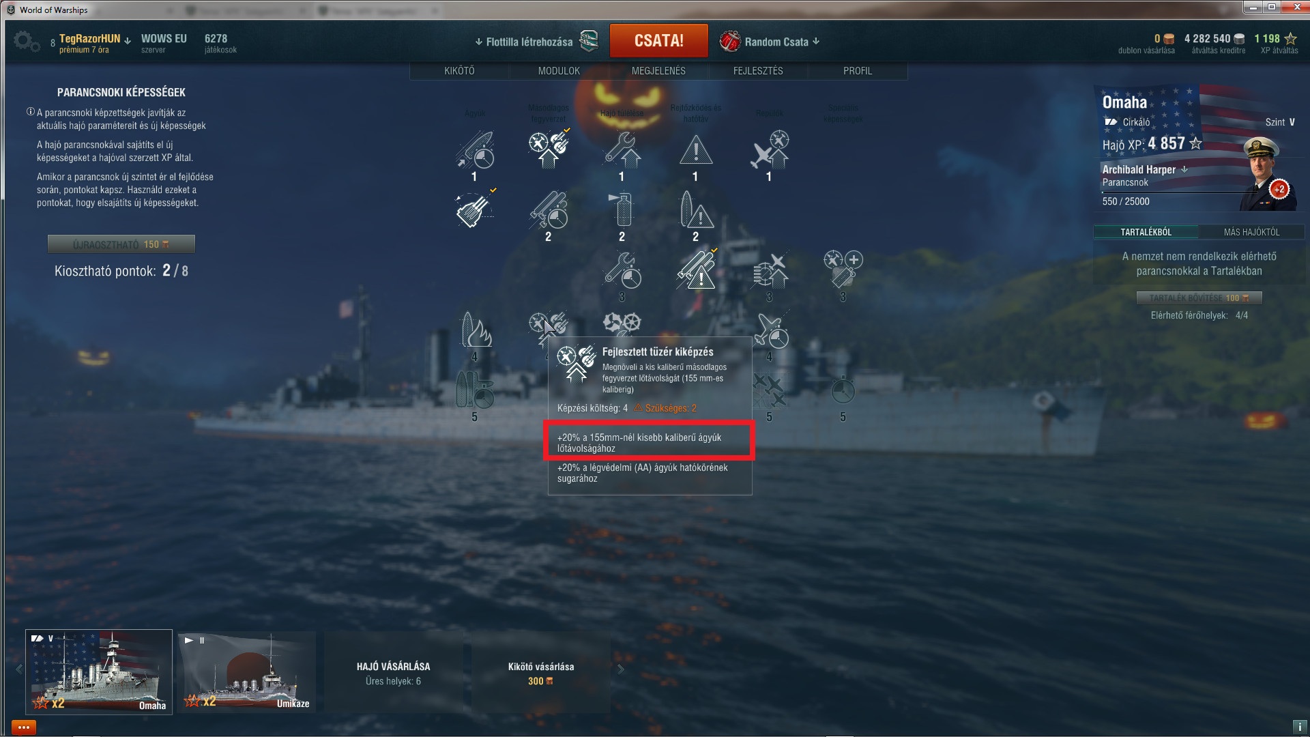Select the Umikaze ship thumbnail
The image size is (1310, 737).
(x=246, y=672)
